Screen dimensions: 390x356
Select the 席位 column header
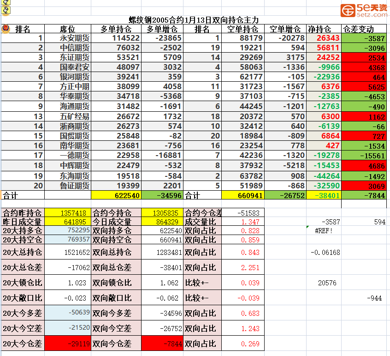point(68,29)
